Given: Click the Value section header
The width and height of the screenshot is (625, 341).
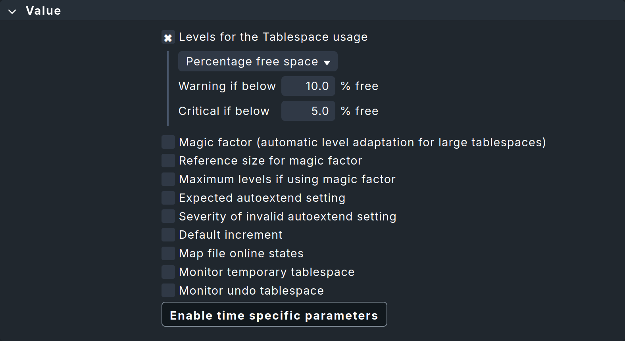Looking at the screenshot, I should pos(43,11).
